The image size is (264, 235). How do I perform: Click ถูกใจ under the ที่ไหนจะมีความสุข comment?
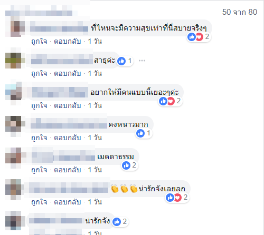(39, 42)
